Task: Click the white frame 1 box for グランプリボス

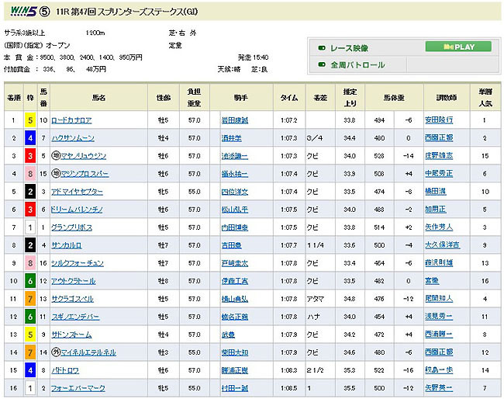Action: tap(31, 227)
